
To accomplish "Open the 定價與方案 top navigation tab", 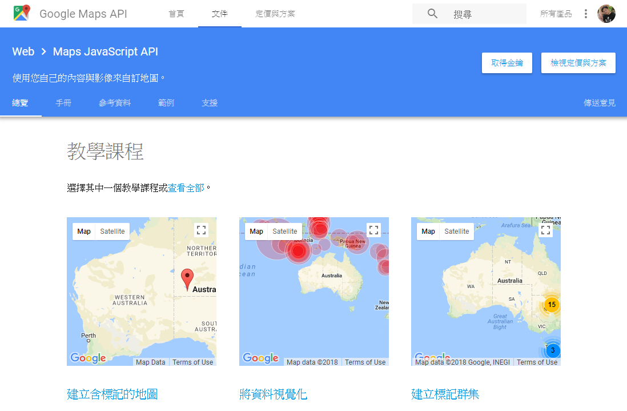I will [x=275, y=14].
